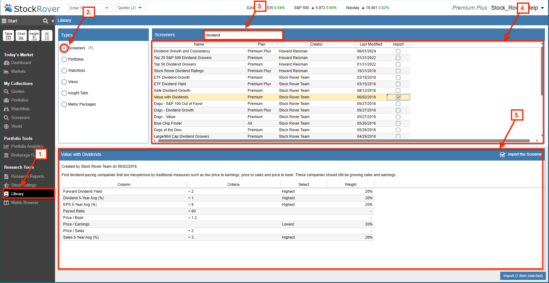The width and height of the screenshot is (549, 283).
Task: Select the Portfolios type radio button
Action: pyautogui.click(x=64, y=59)
